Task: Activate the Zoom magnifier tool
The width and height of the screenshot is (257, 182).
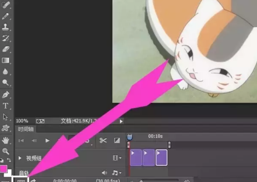Action: pyautogui.click(x=6, y=151)
